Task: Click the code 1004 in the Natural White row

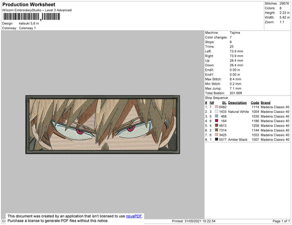Action: tap(255, 112)
